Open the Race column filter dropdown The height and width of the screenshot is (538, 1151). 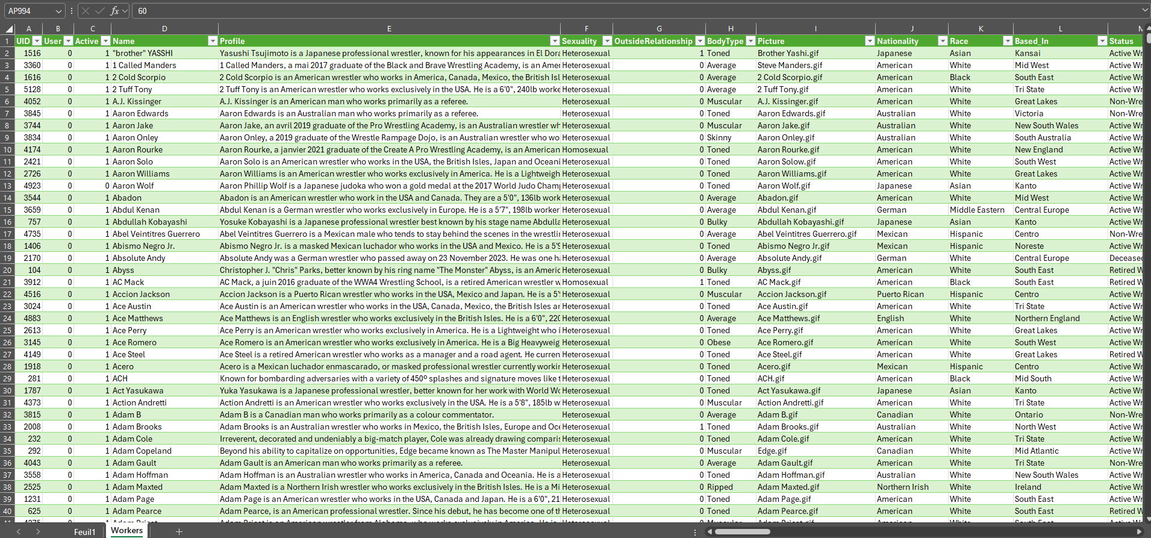pyautogui.click(x=1008, y=41)
